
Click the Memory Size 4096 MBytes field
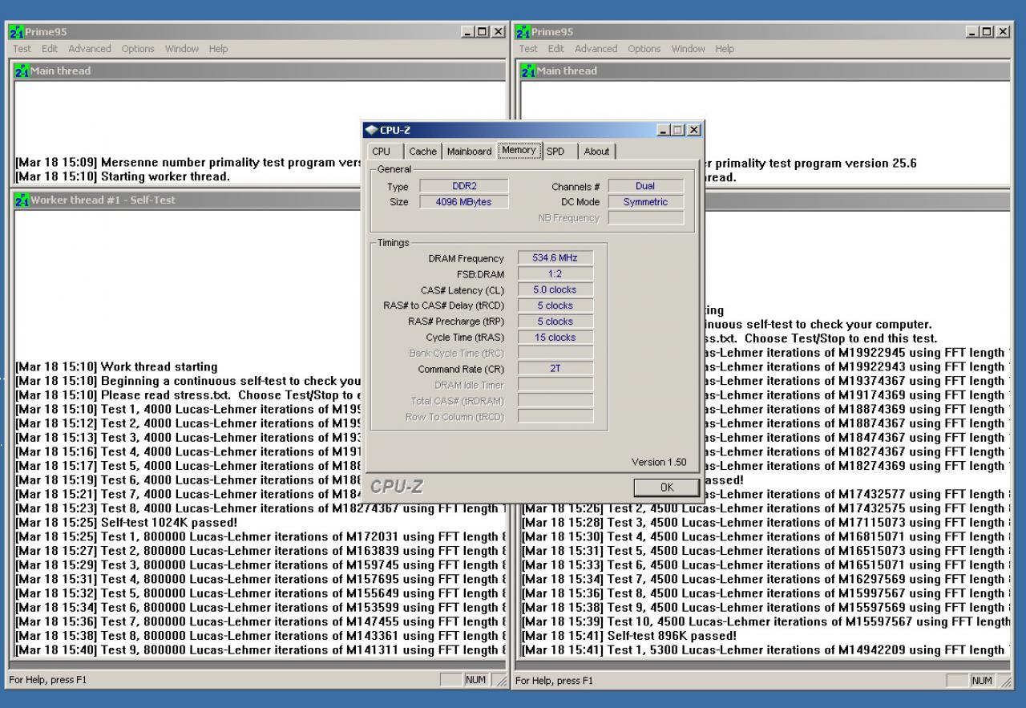(x=464, y=202)
